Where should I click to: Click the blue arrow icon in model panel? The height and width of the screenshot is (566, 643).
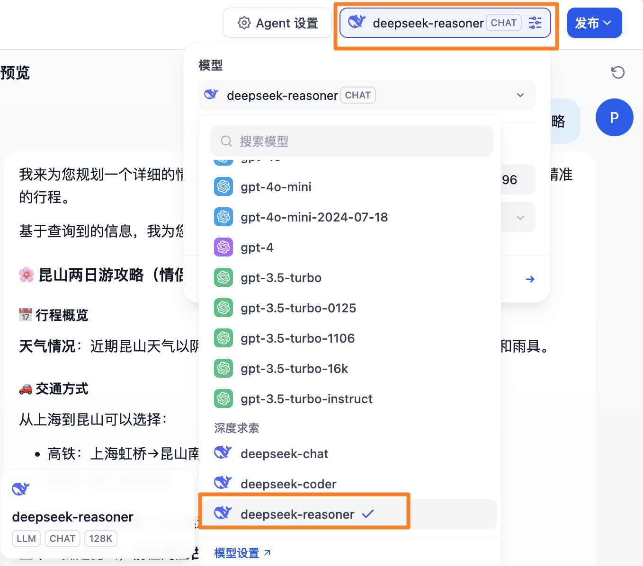coord(530,279)
